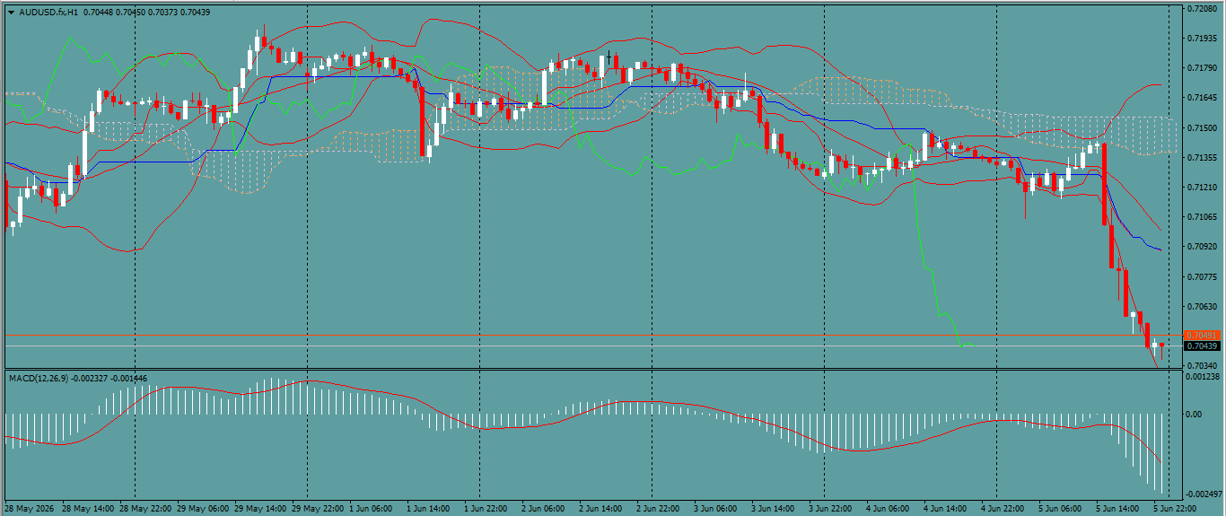Click the 28 May 22:00 time label
1226x516 pixels.
pos(145,508)
